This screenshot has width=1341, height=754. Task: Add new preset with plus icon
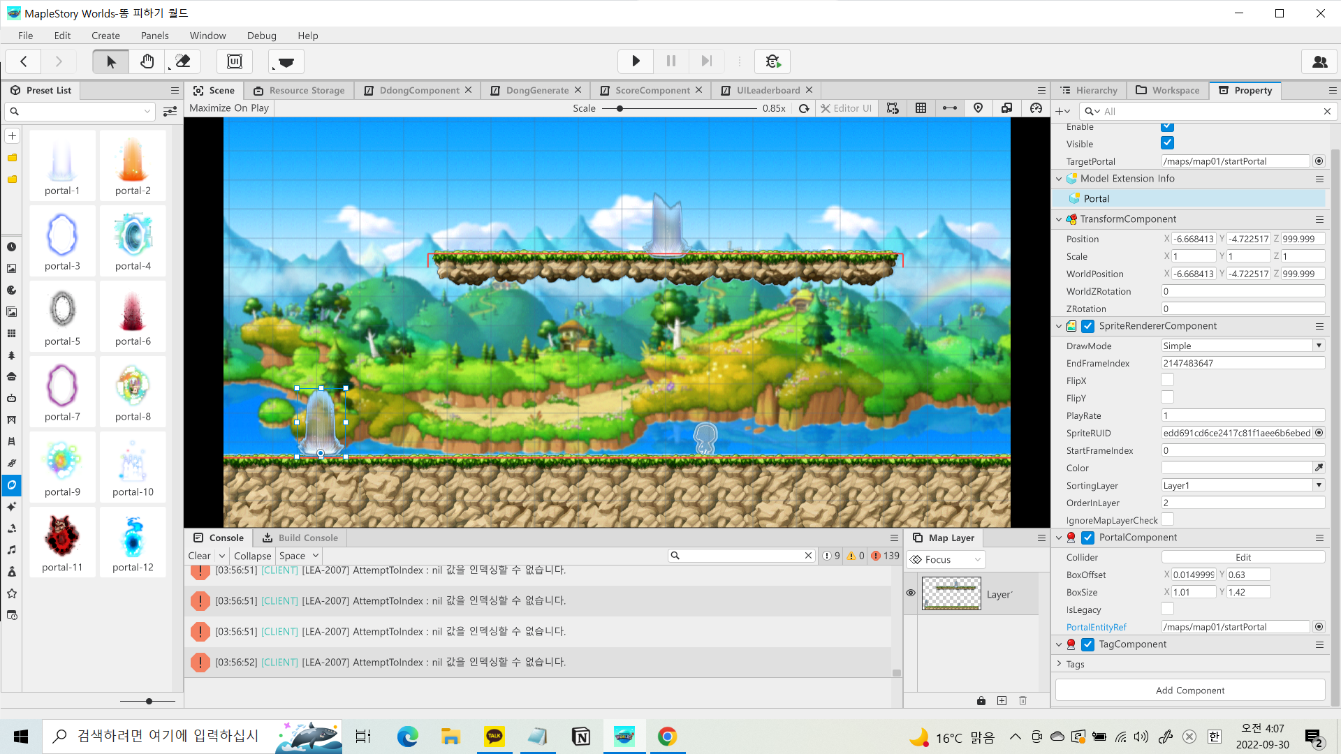point(12,136)
